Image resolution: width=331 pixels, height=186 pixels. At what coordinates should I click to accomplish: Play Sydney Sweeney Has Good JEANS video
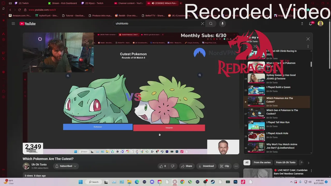click(x=277, y=78)
